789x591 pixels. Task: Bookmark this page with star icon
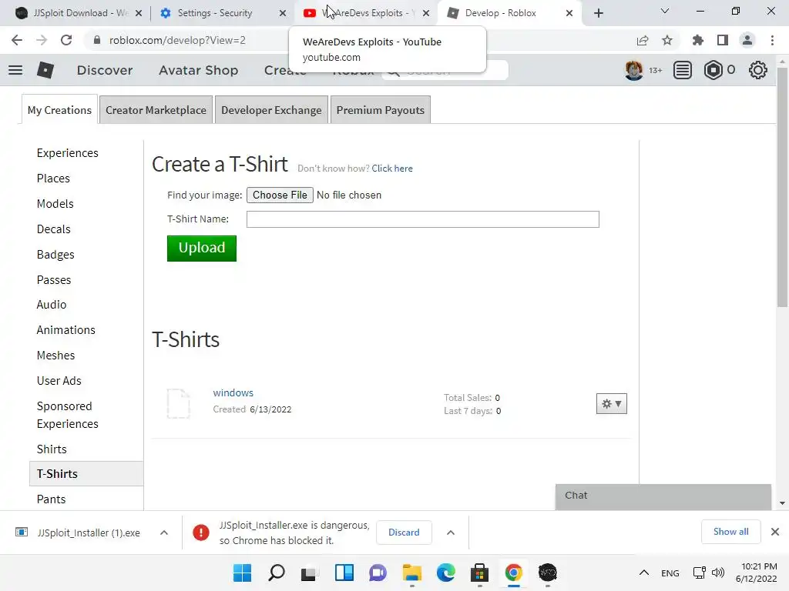tap(667, 40)
